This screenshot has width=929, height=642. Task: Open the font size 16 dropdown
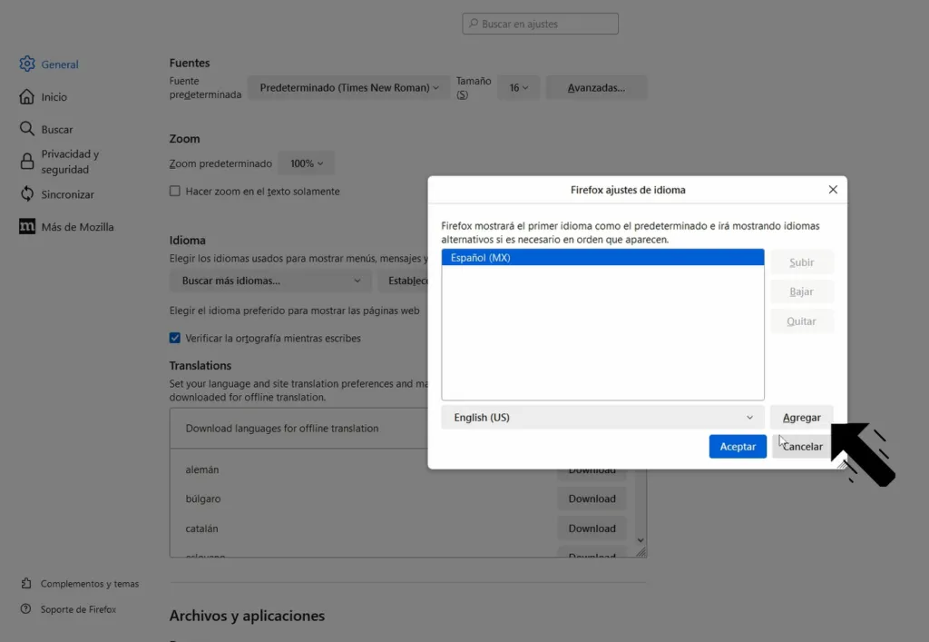518,88
